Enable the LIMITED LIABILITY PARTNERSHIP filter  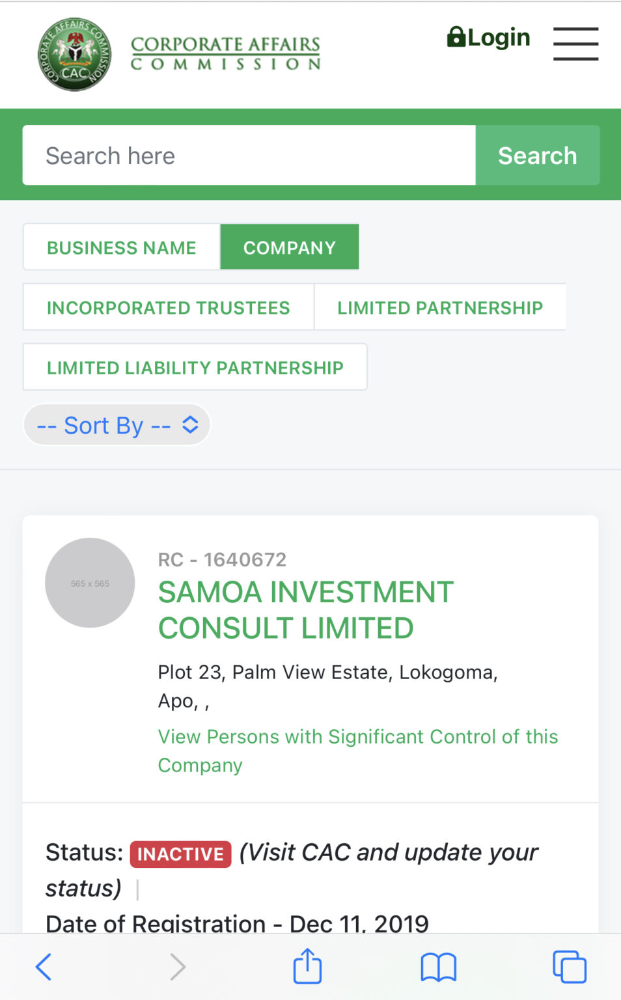[195, 367]
